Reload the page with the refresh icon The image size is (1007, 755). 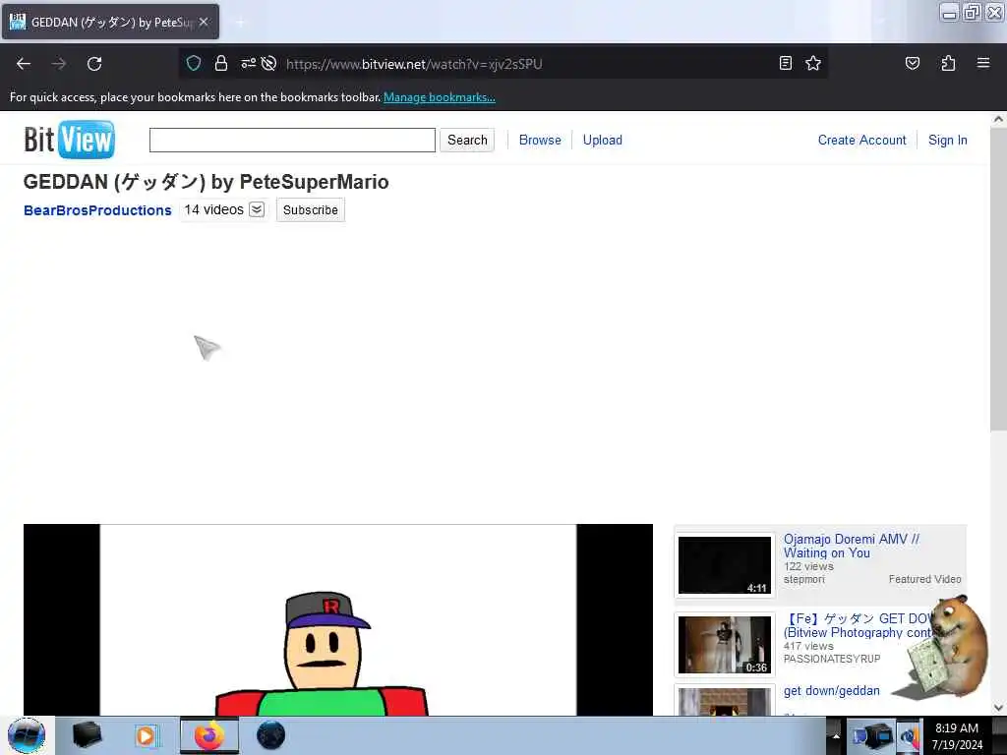[x=94, y=64]
